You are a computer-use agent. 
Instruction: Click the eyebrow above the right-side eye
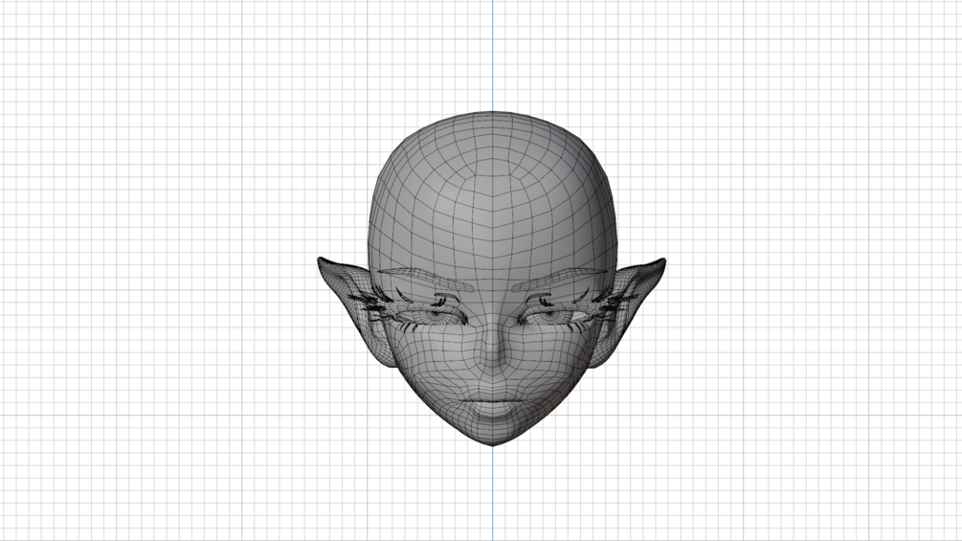click(x=560, y=279)
